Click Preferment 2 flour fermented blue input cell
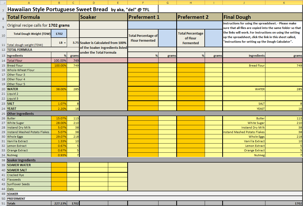303x206 pixels. pyautogui.click(x=214, y=38)
